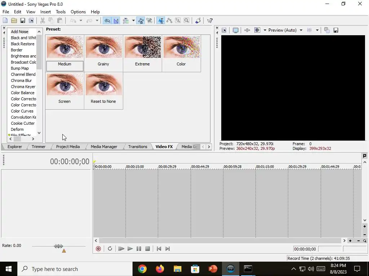Create a new project via toolbar icon
The height and width of the screenshot is (276, 369).
point(5,20)
